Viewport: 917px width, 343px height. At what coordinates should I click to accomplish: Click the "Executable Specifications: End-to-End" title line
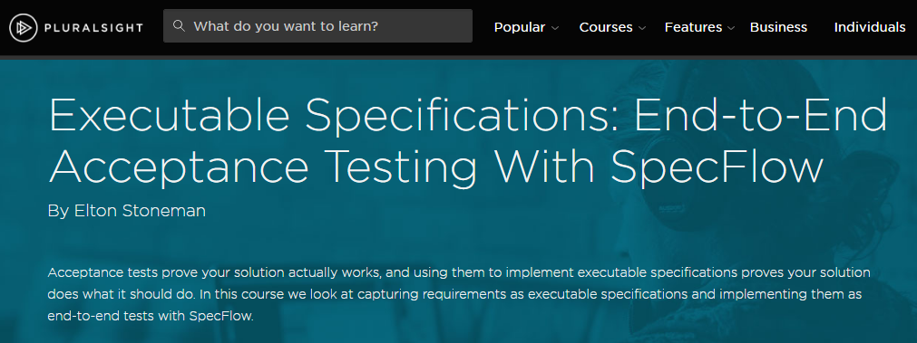click(468, 114)
